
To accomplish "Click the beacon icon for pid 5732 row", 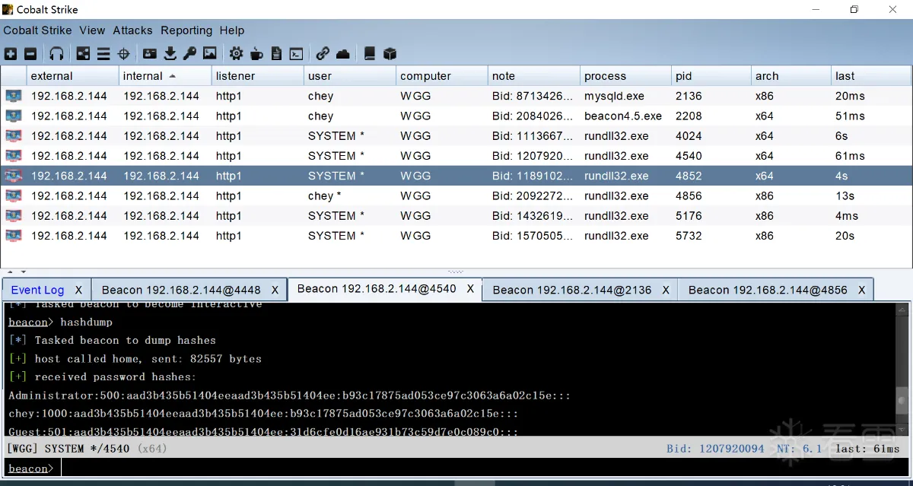I will (x=14, y=235).
